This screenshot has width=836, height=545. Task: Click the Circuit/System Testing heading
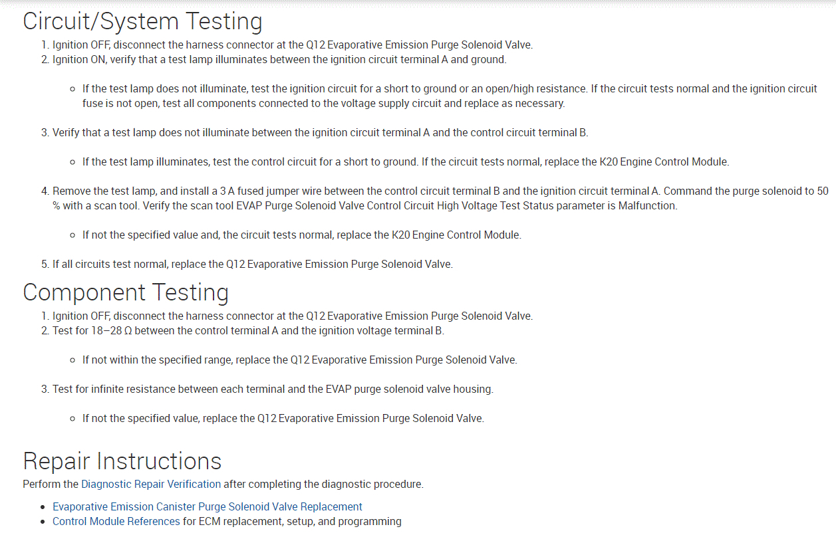(142, 21)
